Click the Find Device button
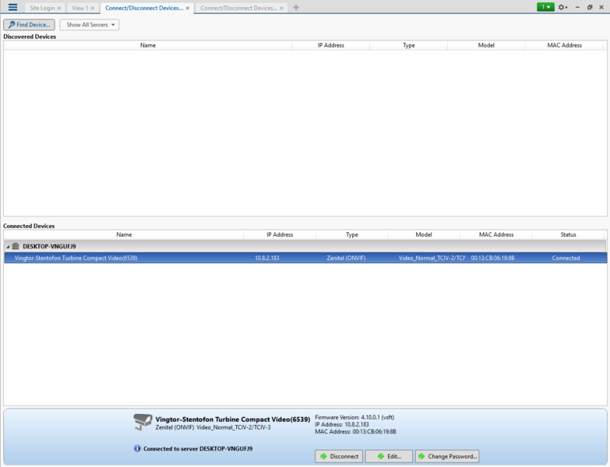The height and width of the screenshot is (467, 610). pos(29,24)
